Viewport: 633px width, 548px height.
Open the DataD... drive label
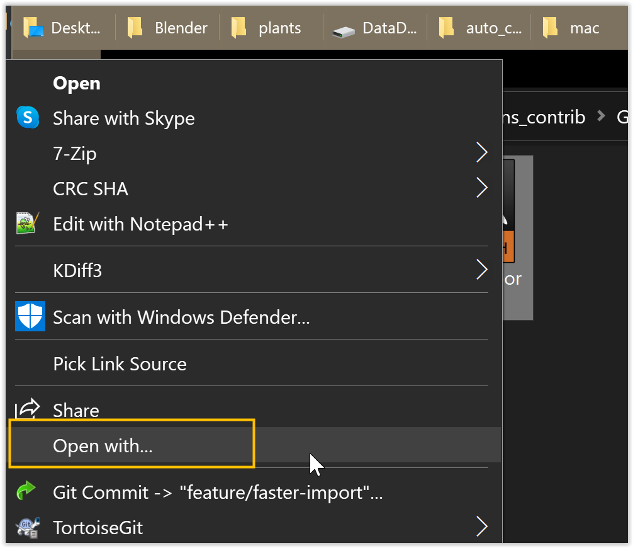click(389, 28)
